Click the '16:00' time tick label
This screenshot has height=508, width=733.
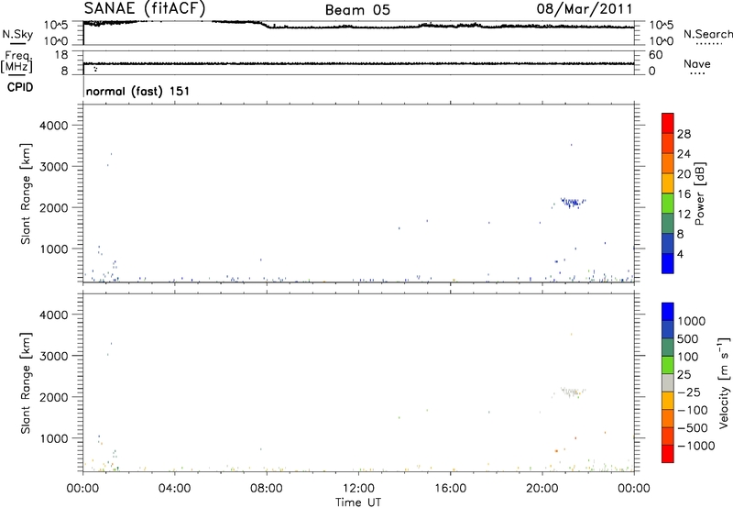(x=450, y=489)
